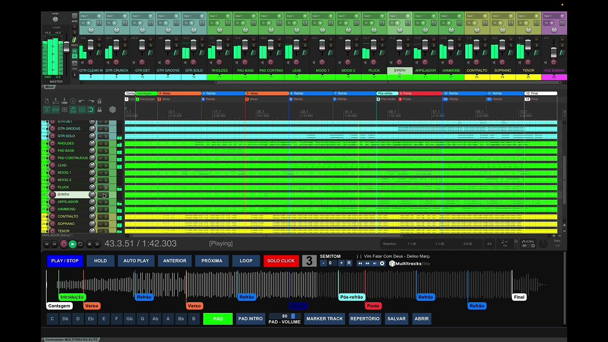Click record-arm on GTR CRUNCH mixer strip
The image size is (608, 342).
tap(116, 62)
